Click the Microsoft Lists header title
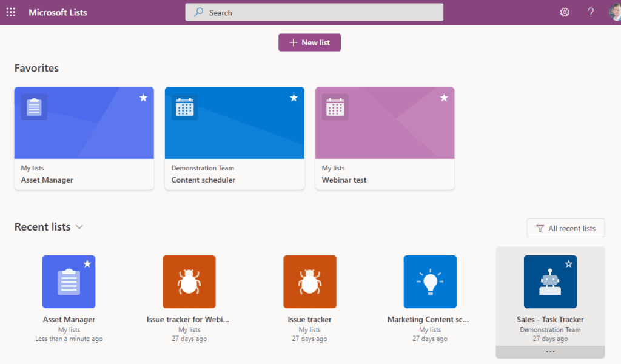 58,12
